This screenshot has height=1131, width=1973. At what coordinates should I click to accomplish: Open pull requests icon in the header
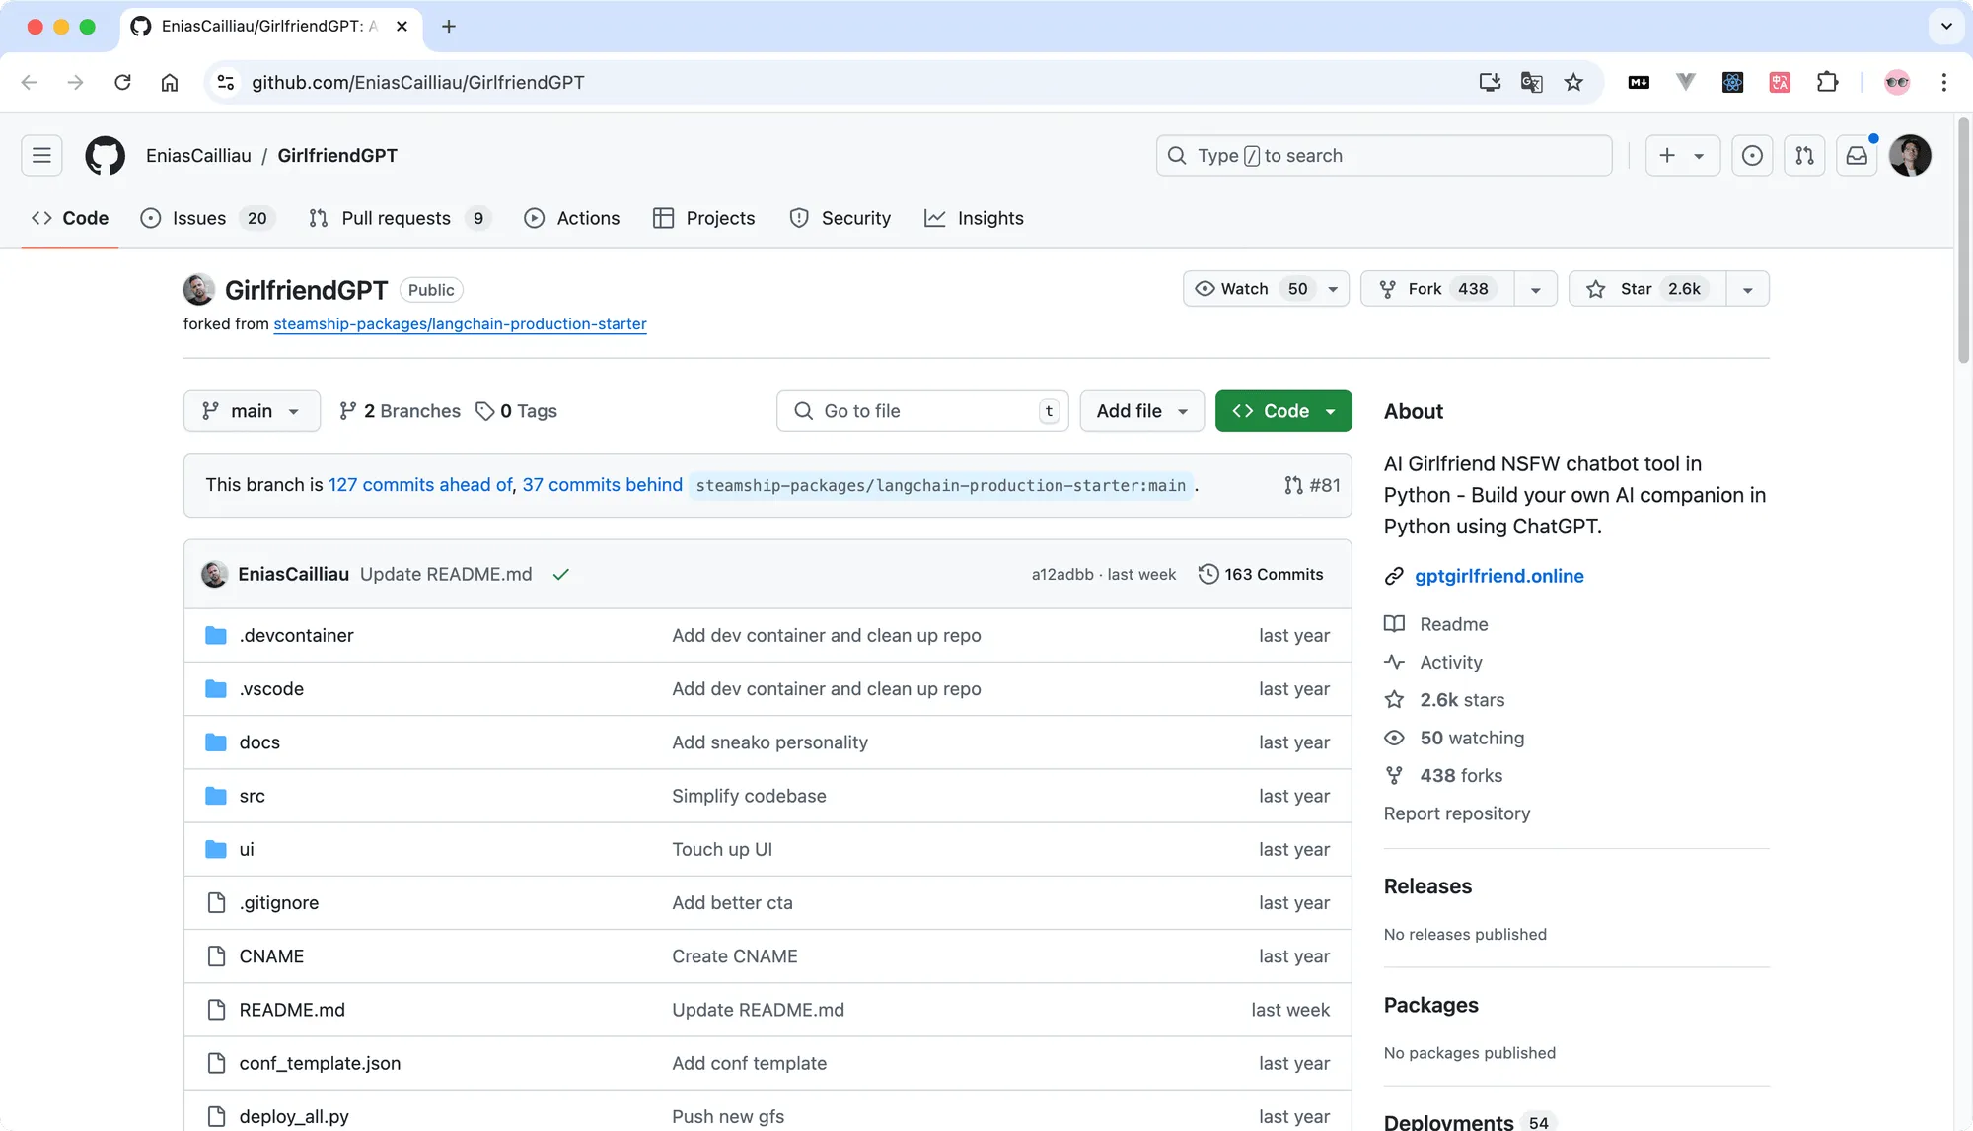click(x=1804, y=155)
